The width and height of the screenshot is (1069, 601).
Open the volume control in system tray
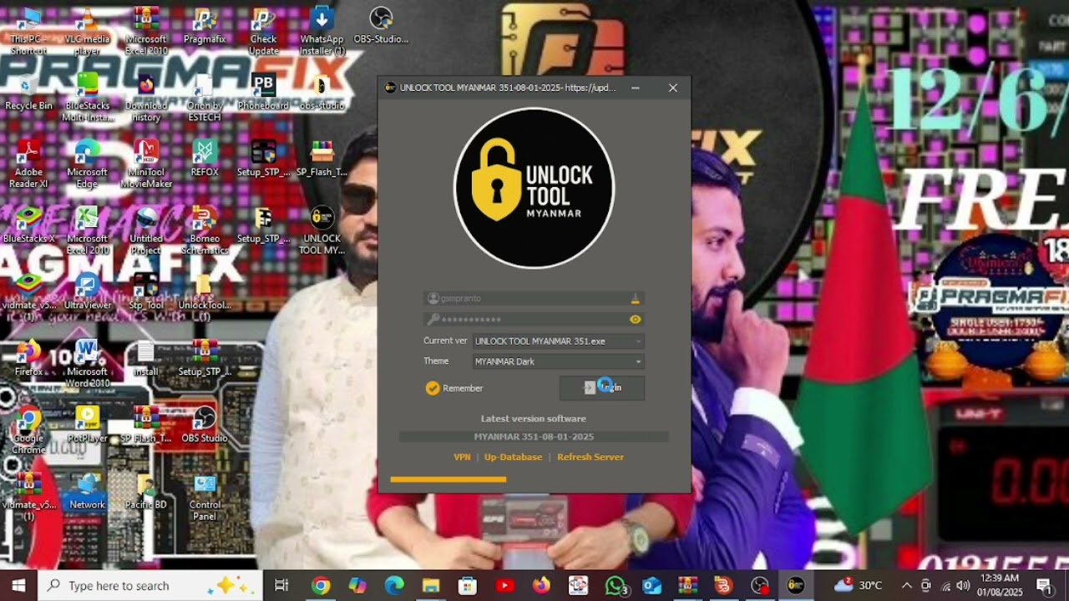[x=963, y=585]
